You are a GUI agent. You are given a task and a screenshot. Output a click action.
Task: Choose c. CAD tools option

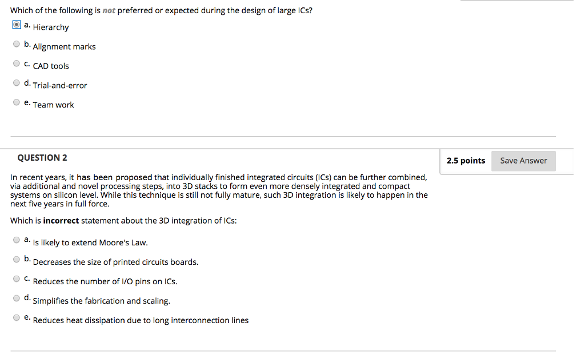pos(17,63)
